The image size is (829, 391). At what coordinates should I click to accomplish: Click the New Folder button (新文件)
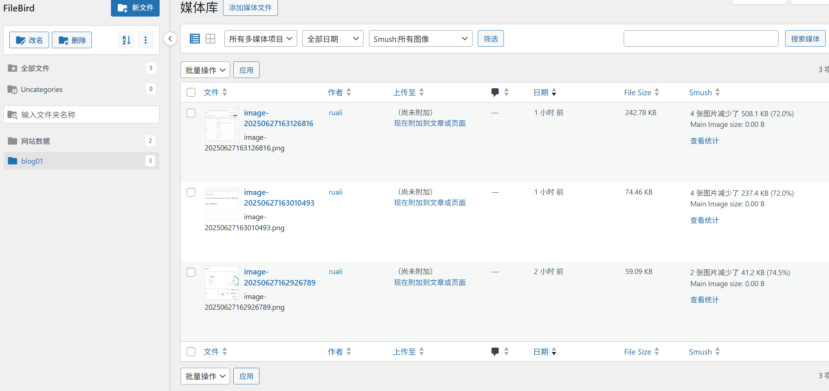coord(135,8)
